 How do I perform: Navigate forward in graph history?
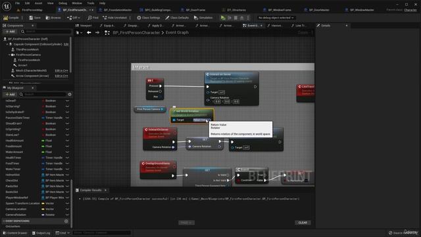[x=97, y=32]
